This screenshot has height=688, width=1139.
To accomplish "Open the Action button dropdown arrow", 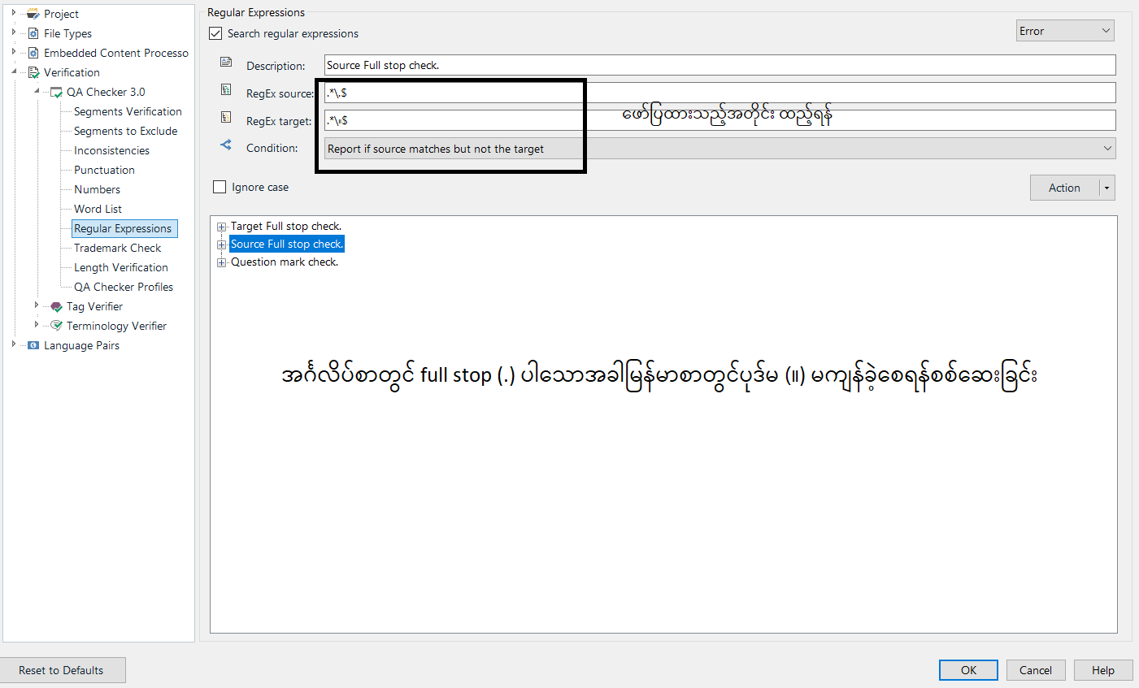I will [1106, 188].
